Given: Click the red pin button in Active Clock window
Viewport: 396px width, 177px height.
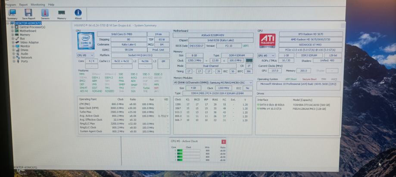Looking at the screenshot, I should [x=223, y=142].
